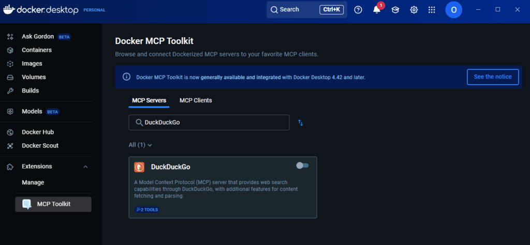
Task: Go to Docker Scout in the sidebar
Action: [x=40, y=146]
